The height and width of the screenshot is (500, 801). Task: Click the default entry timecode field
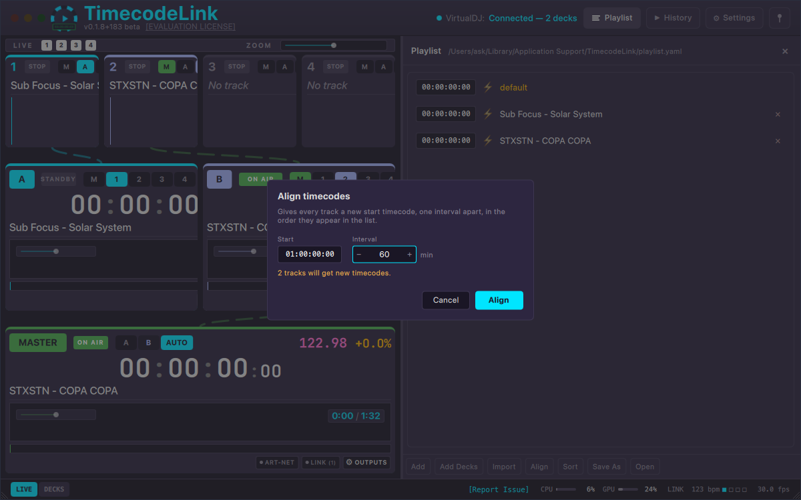(x=446, y=87)
